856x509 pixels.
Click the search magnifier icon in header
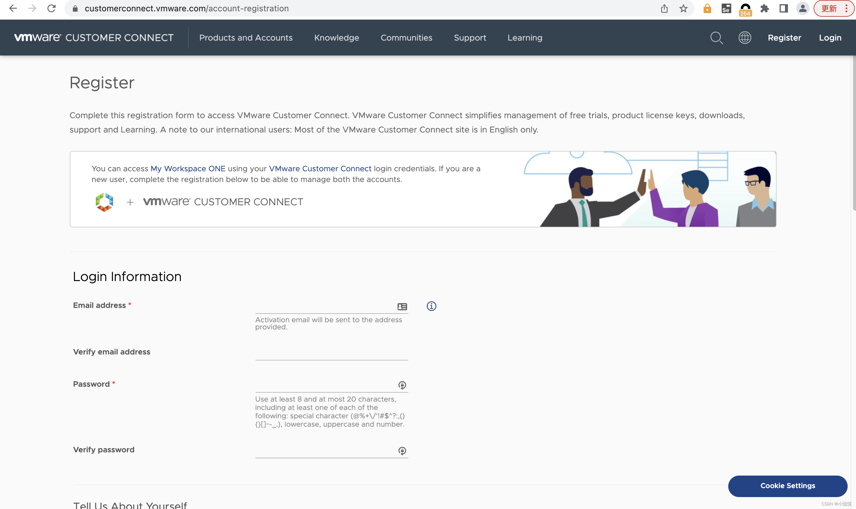(x=716, y=38)
